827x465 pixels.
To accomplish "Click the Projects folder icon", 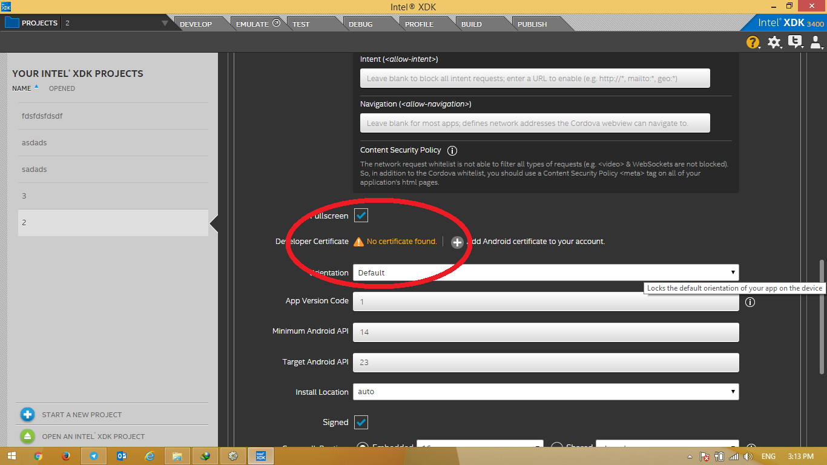I will [12, 23].
